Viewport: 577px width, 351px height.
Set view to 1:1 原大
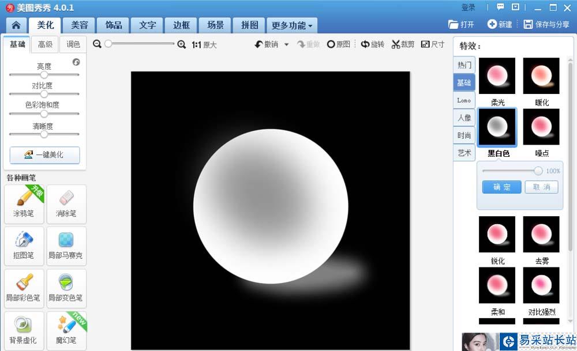tap(204, 45)
